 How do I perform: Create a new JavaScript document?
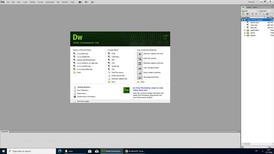pos(115,66)
